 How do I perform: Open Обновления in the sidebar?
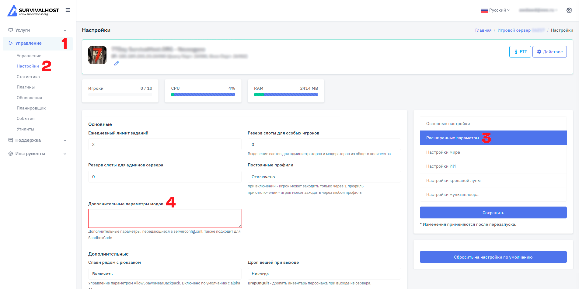point(29,98)
